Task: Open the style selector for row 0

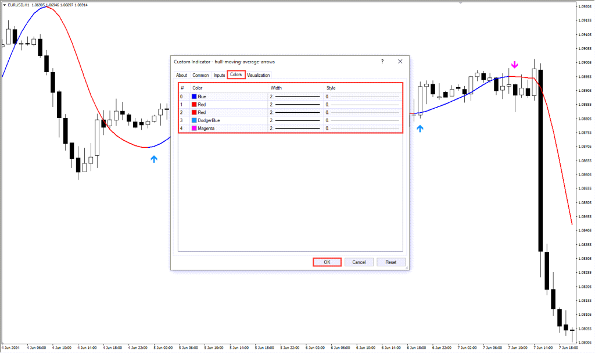Action: point(363,97)
